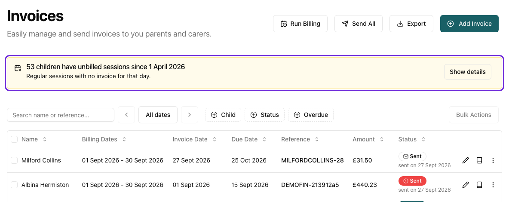Click the reference DEMOFIN-213912a5
This screenshot has width=509, height=202.
point(310,185)
